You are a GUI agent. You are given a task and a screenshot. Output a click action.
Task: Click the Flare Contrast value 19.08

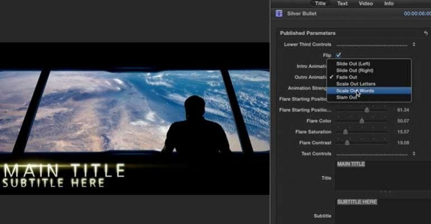coord(403,143)
